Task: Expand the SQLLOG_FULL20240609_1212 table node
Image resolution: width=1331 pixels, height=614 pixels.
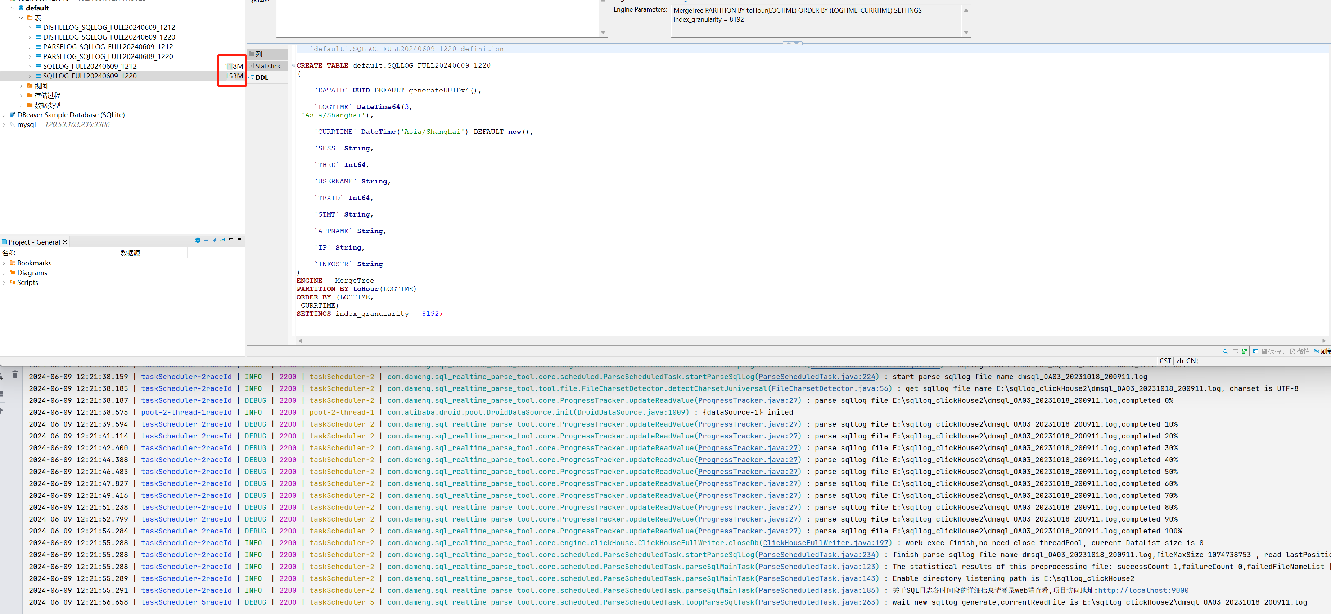Action: pos(30,67)
